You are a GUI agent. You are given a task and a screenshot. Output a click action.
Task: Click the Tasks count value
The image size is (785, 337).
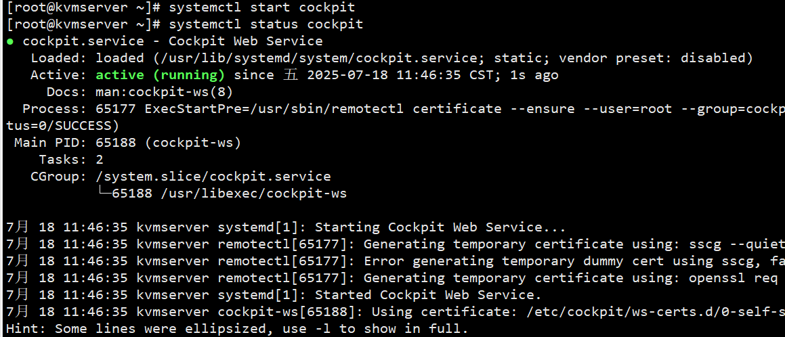click(x=100, y=160)
